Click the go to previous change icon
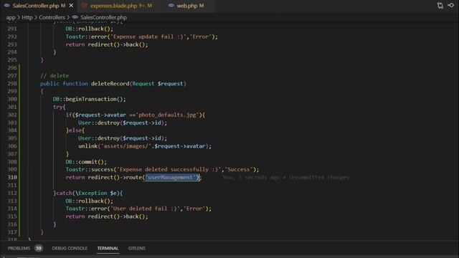The image size is (459, 258). pos(451,6)
